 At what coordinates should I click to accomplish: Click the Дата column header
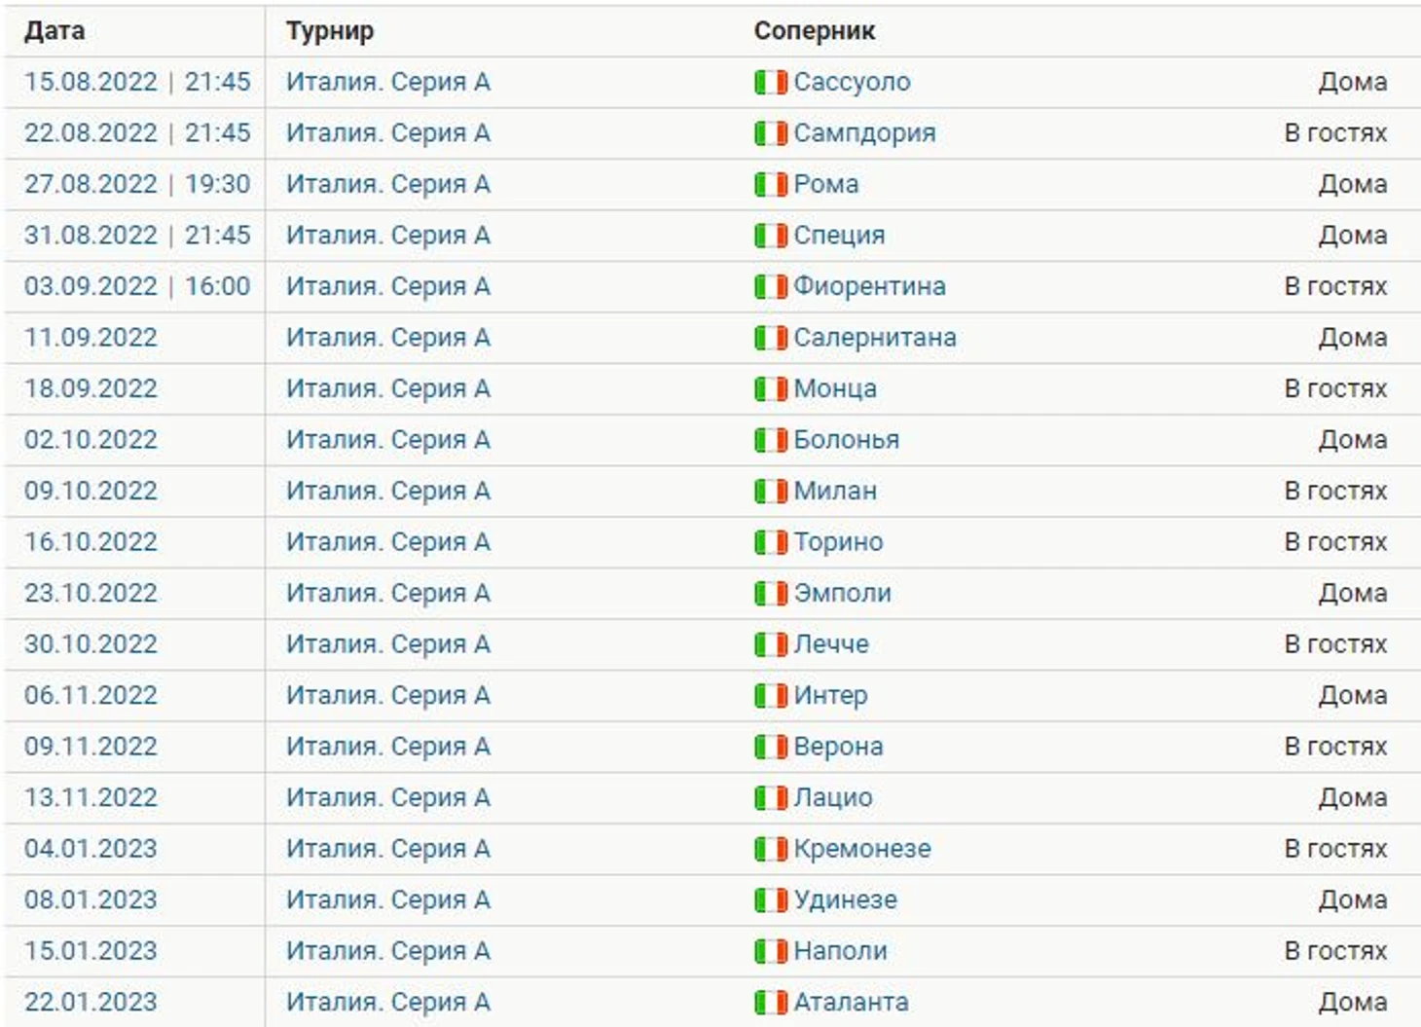(55, 31)
